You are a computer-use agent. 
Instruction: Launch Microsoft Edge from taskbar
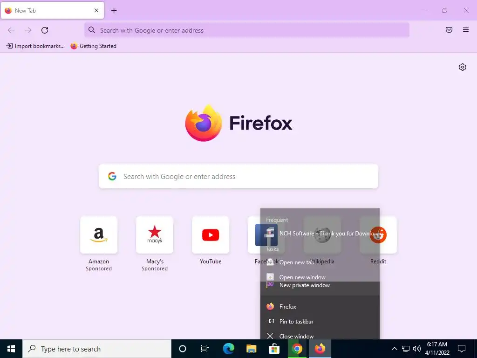[228, 349]
